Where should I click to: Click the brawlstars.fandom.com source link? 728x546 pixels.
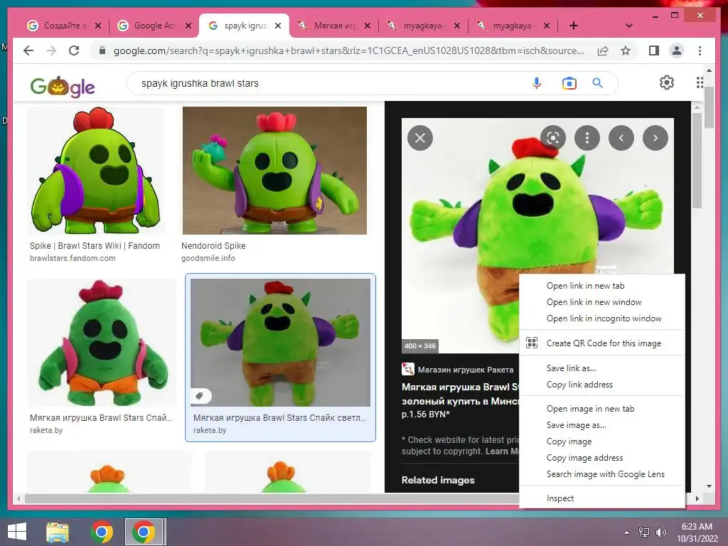[73, 258]
